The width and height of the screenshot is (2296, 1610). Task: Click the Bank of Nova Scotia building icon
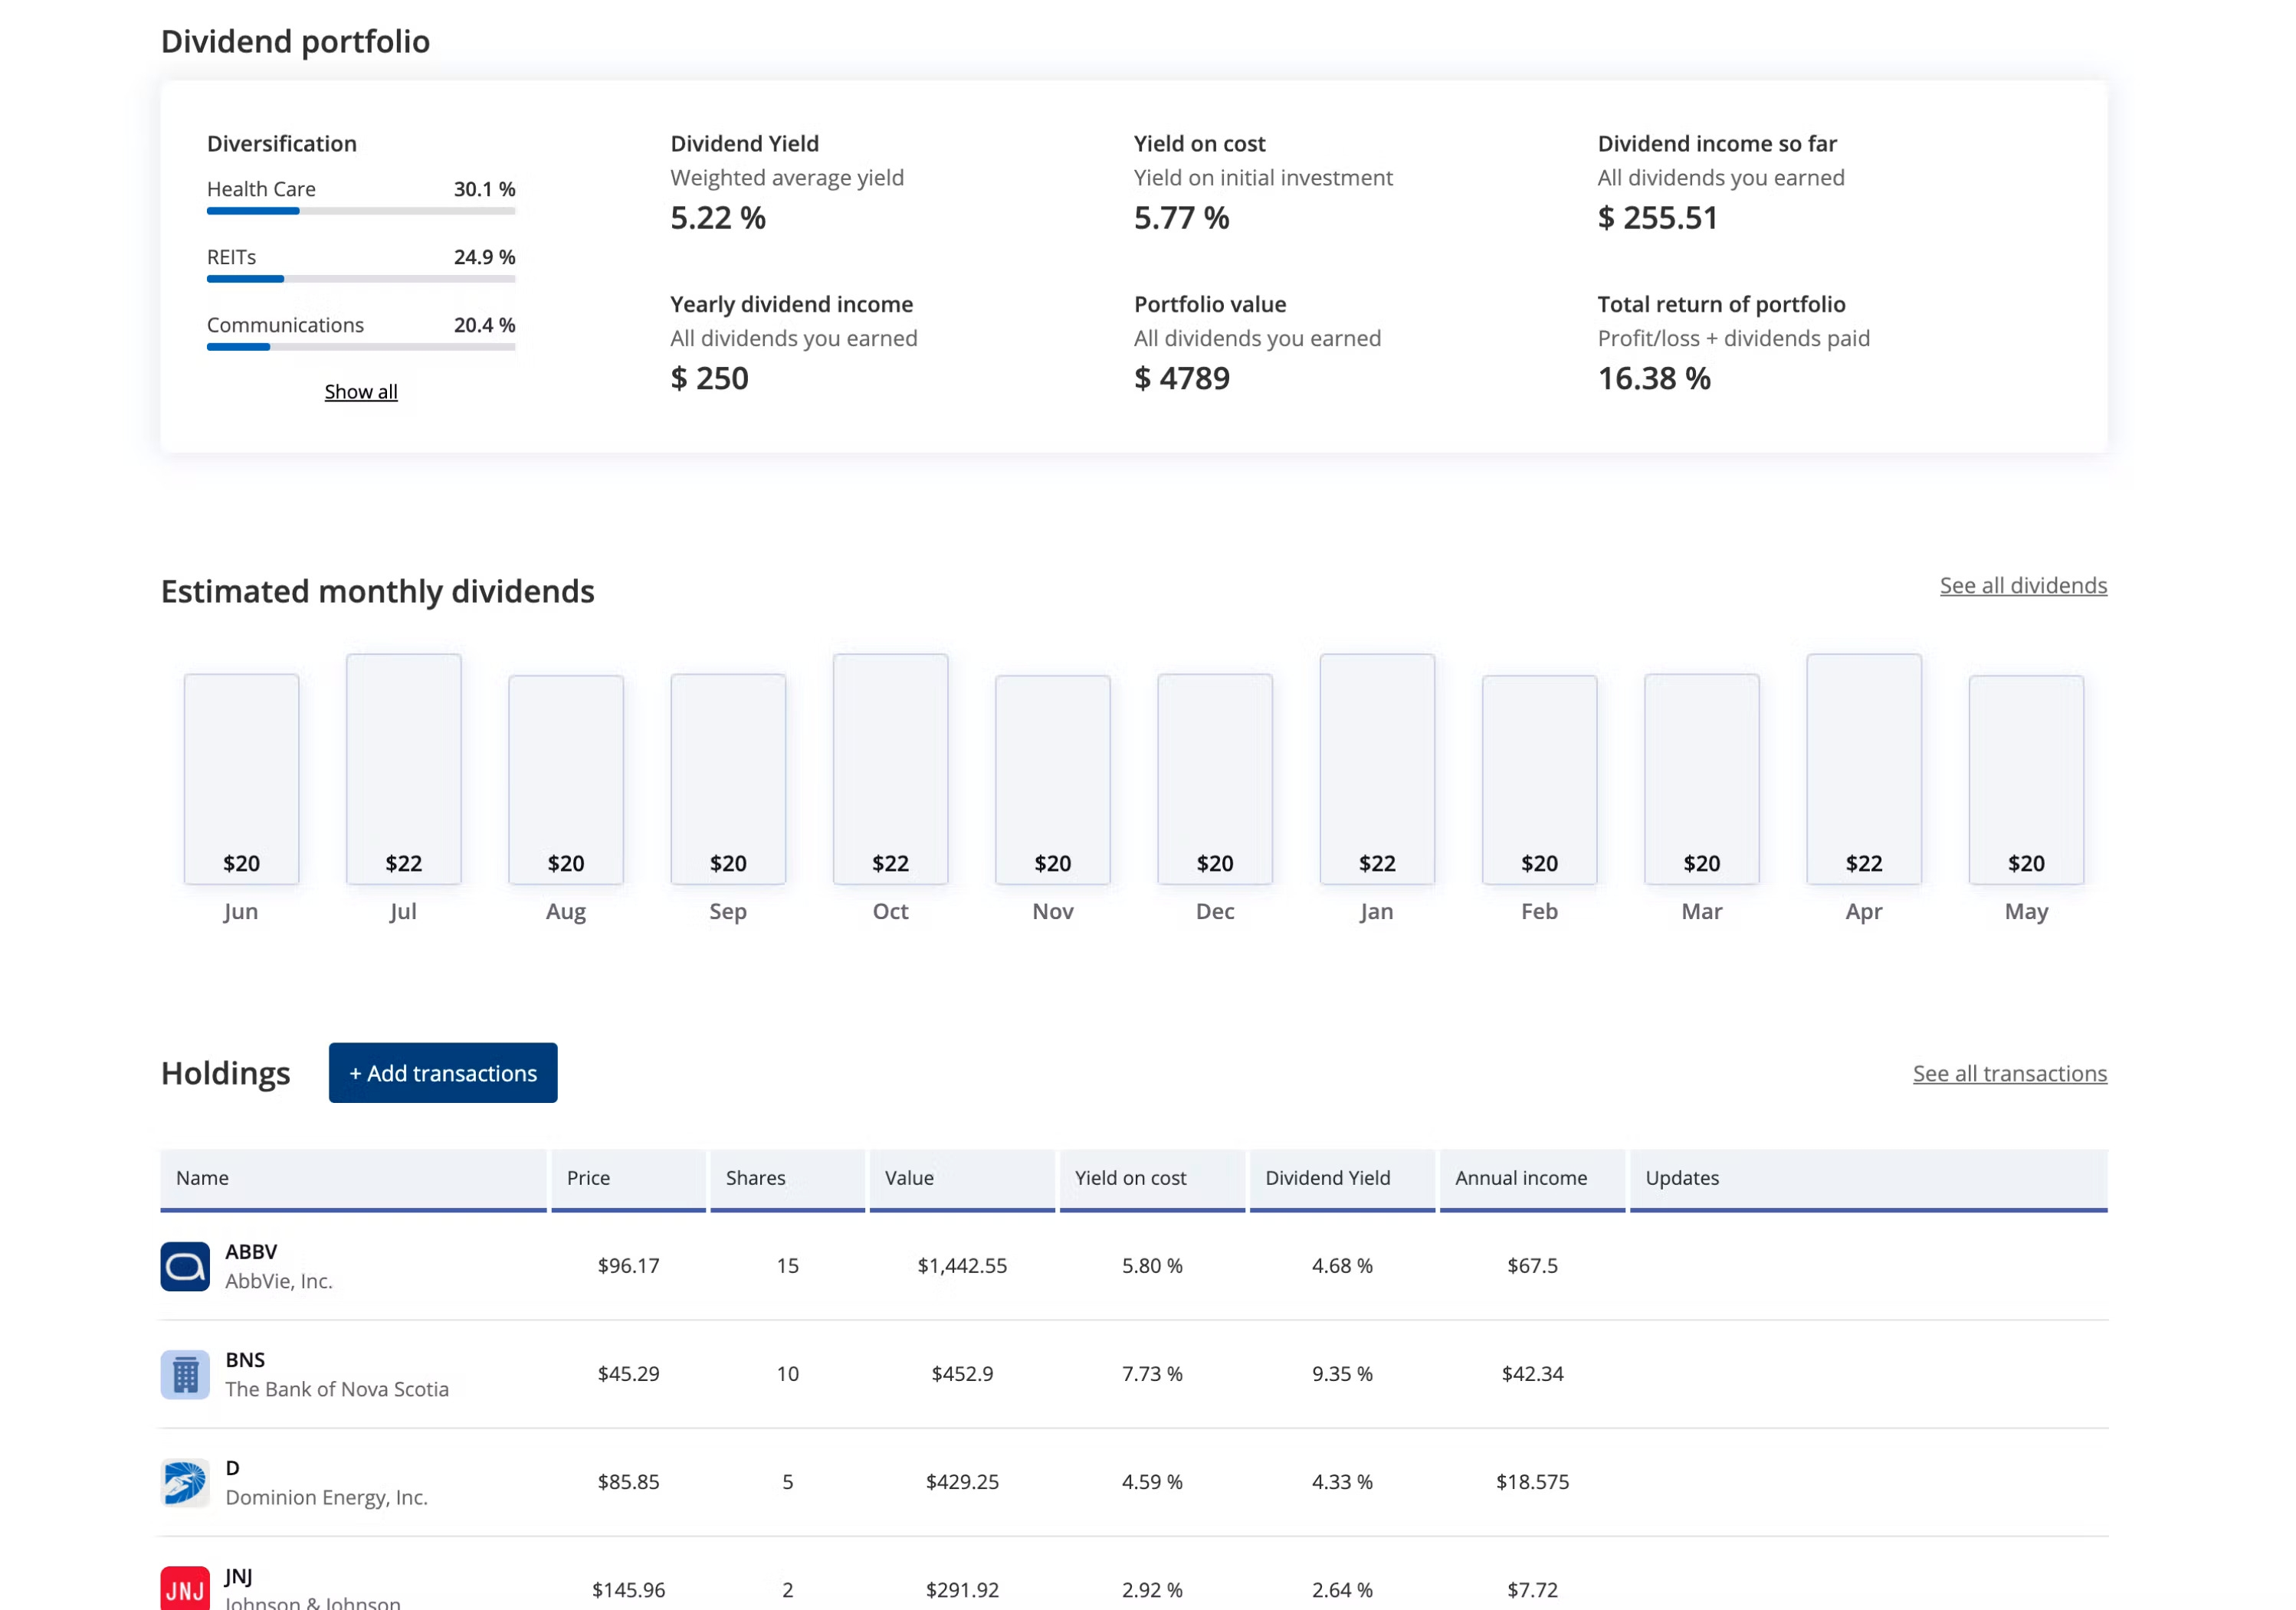pos(185,1374)
